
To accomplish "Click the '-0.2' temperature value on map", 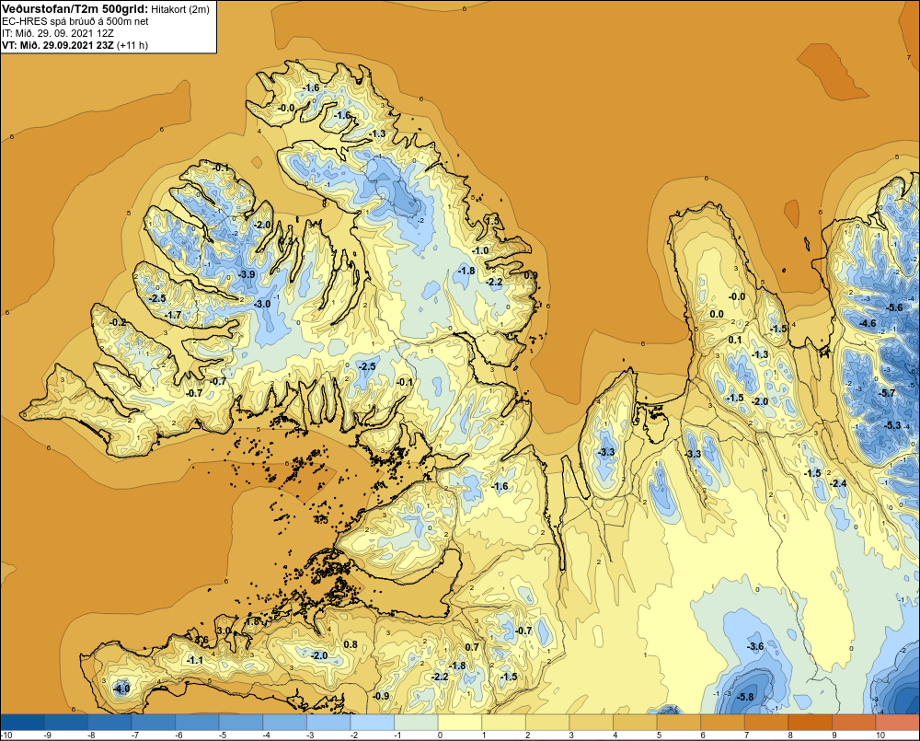I will [118, 322].
